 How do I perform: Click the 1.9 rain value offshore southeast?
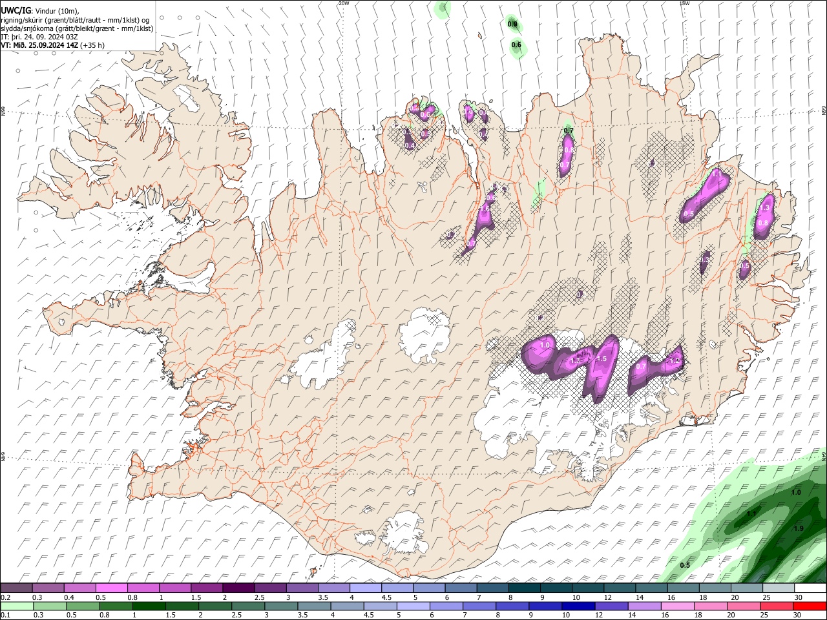[x=799, y=529]
